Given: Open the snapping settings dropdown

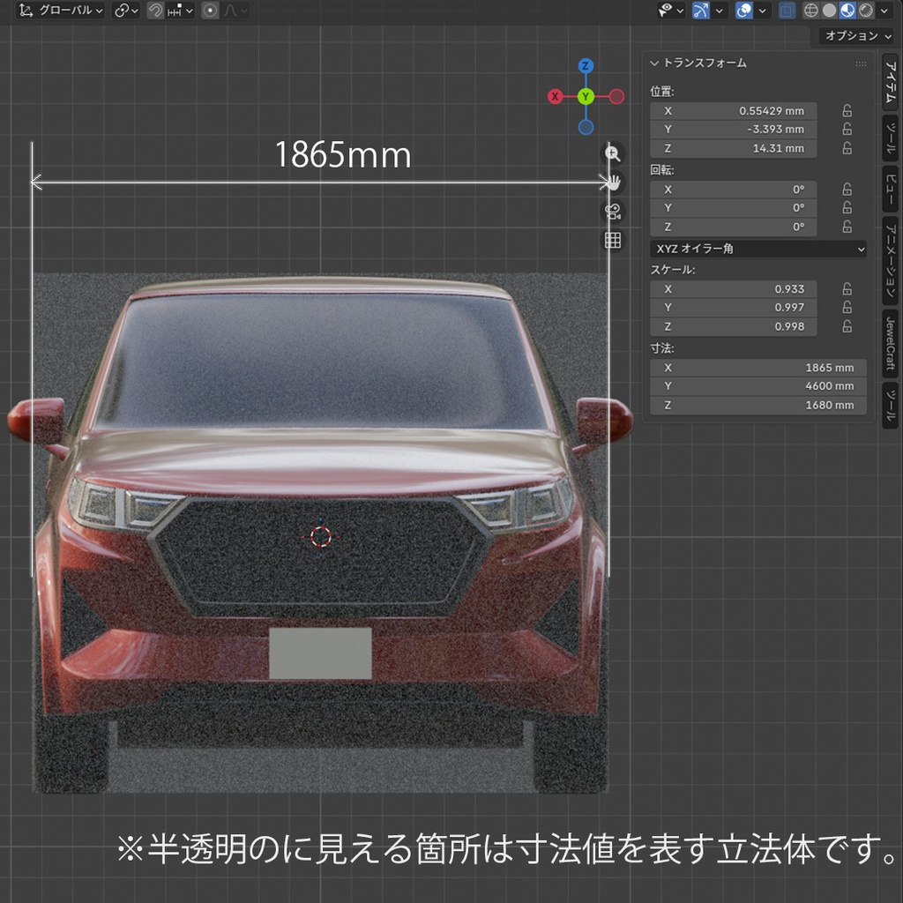Looking at the screenshot, I should (x=180, y=11).
